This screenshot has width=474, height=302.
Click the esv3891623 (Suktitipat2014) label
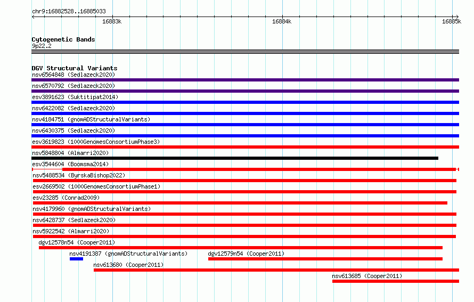click(75, 97)
